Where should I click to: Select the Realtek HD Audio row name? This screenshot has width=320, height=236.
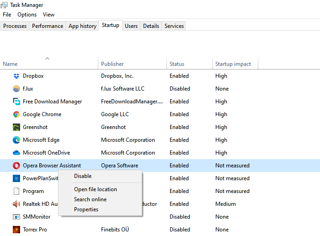click(40, 204)
